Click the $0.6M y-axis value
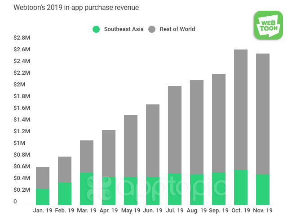This screenshot has height=216, width=292. tap(22, 166)
